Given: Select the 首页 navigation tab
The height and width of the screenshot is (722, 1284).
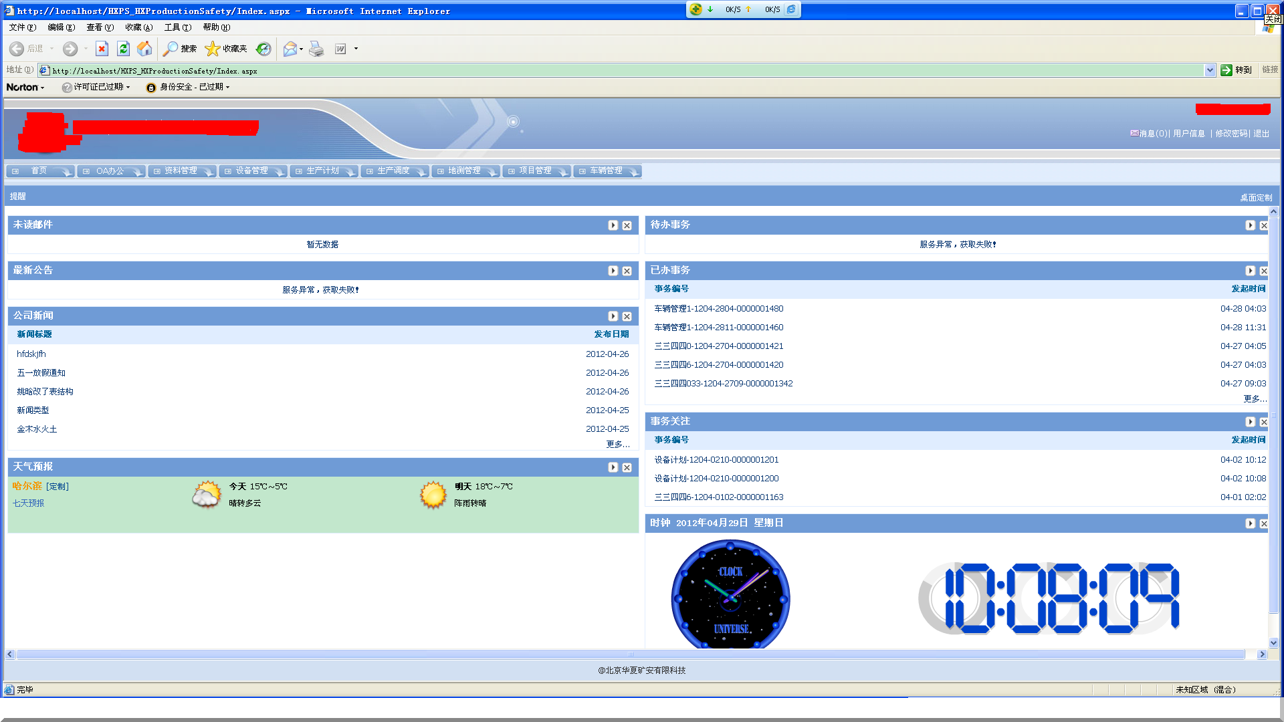Looking at the screenshot, I should point(40,171).
